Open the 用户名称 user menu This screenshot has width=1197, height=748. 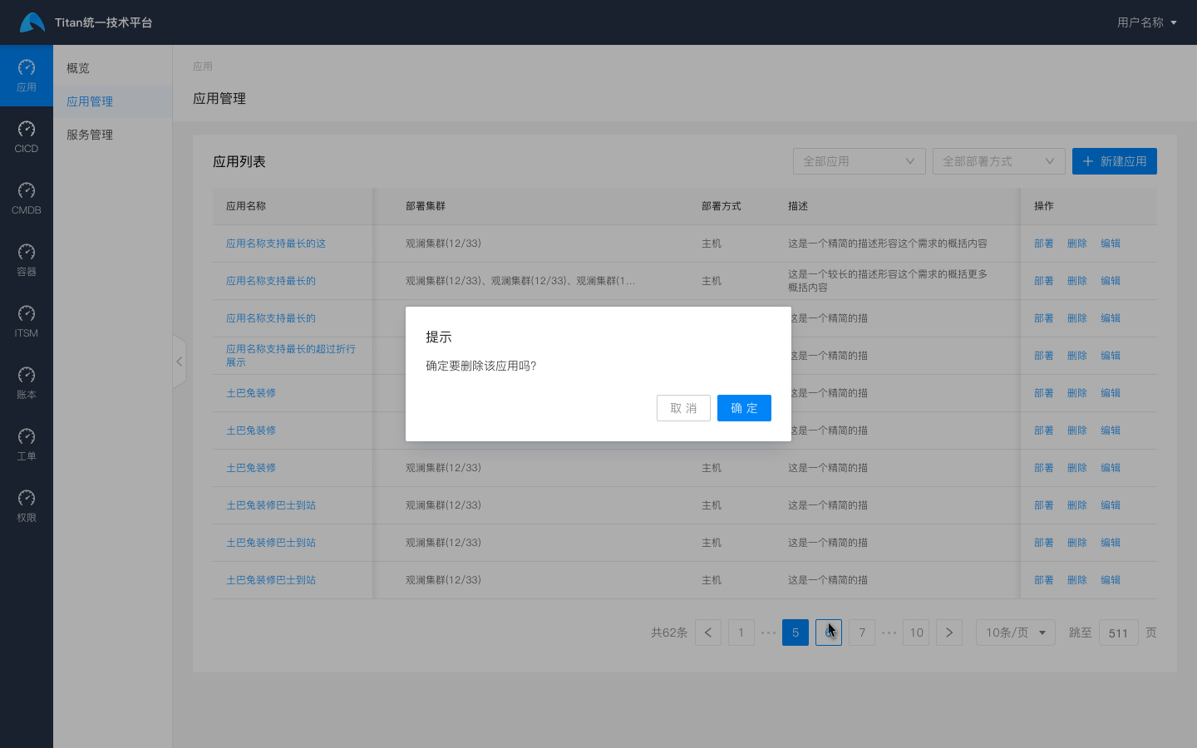point(1146,22)
